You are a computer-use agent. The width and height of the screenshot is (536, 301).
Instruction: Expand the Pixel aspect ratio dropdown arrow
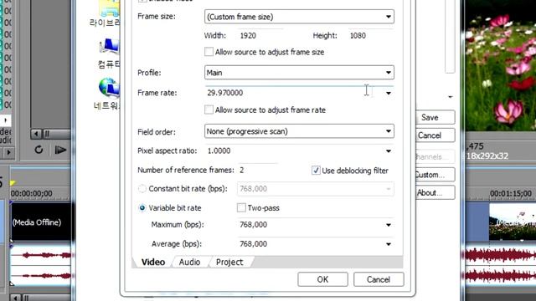[389, 151]
